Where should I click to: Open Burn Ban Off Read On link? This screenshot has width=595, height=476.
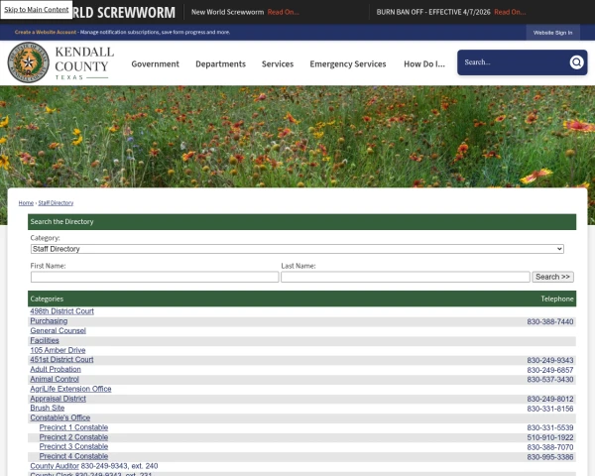pos(510,12)
